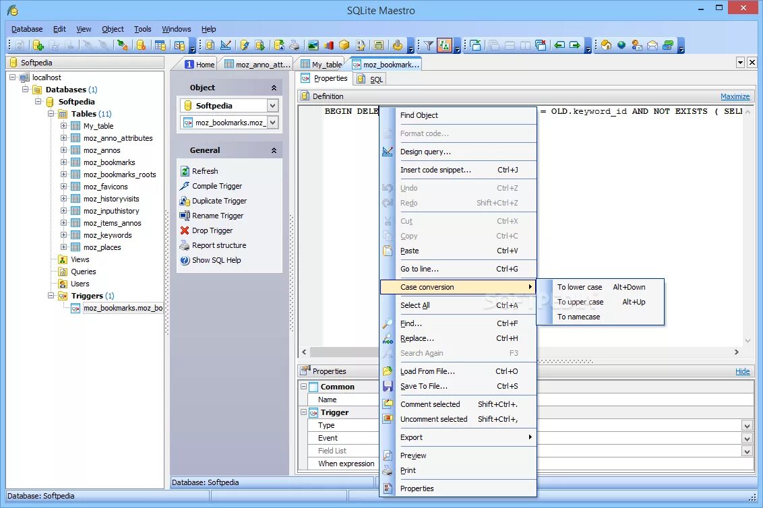The width and height of the screenshot is (763, 508).
Task: Click the Refresh icon in General panel
Action: tap(185, 171)
